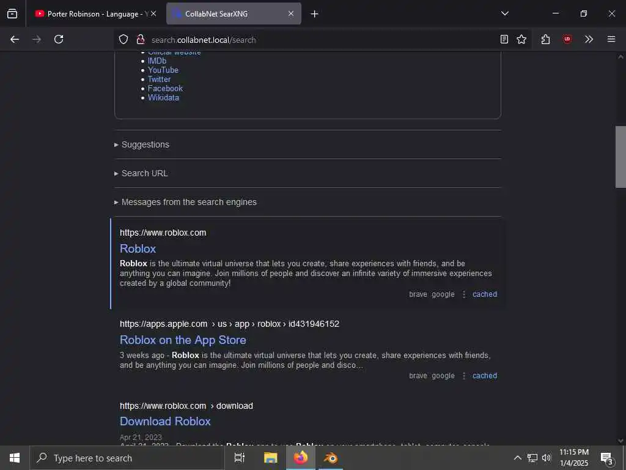The height and width of the screenshot is (470, 626).
Task: Click the apps.apple.com result URL
Action: (230, 324)
